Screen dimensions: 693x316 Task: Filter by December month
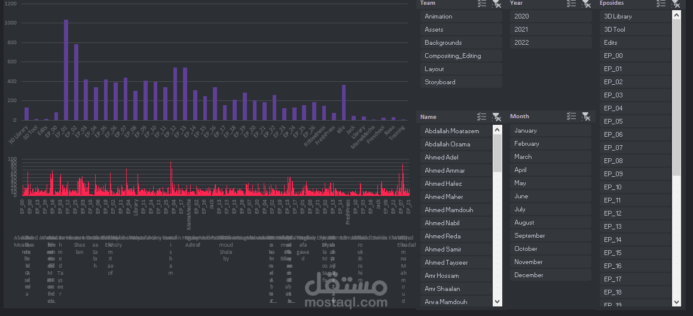click(x=551, y=275)
